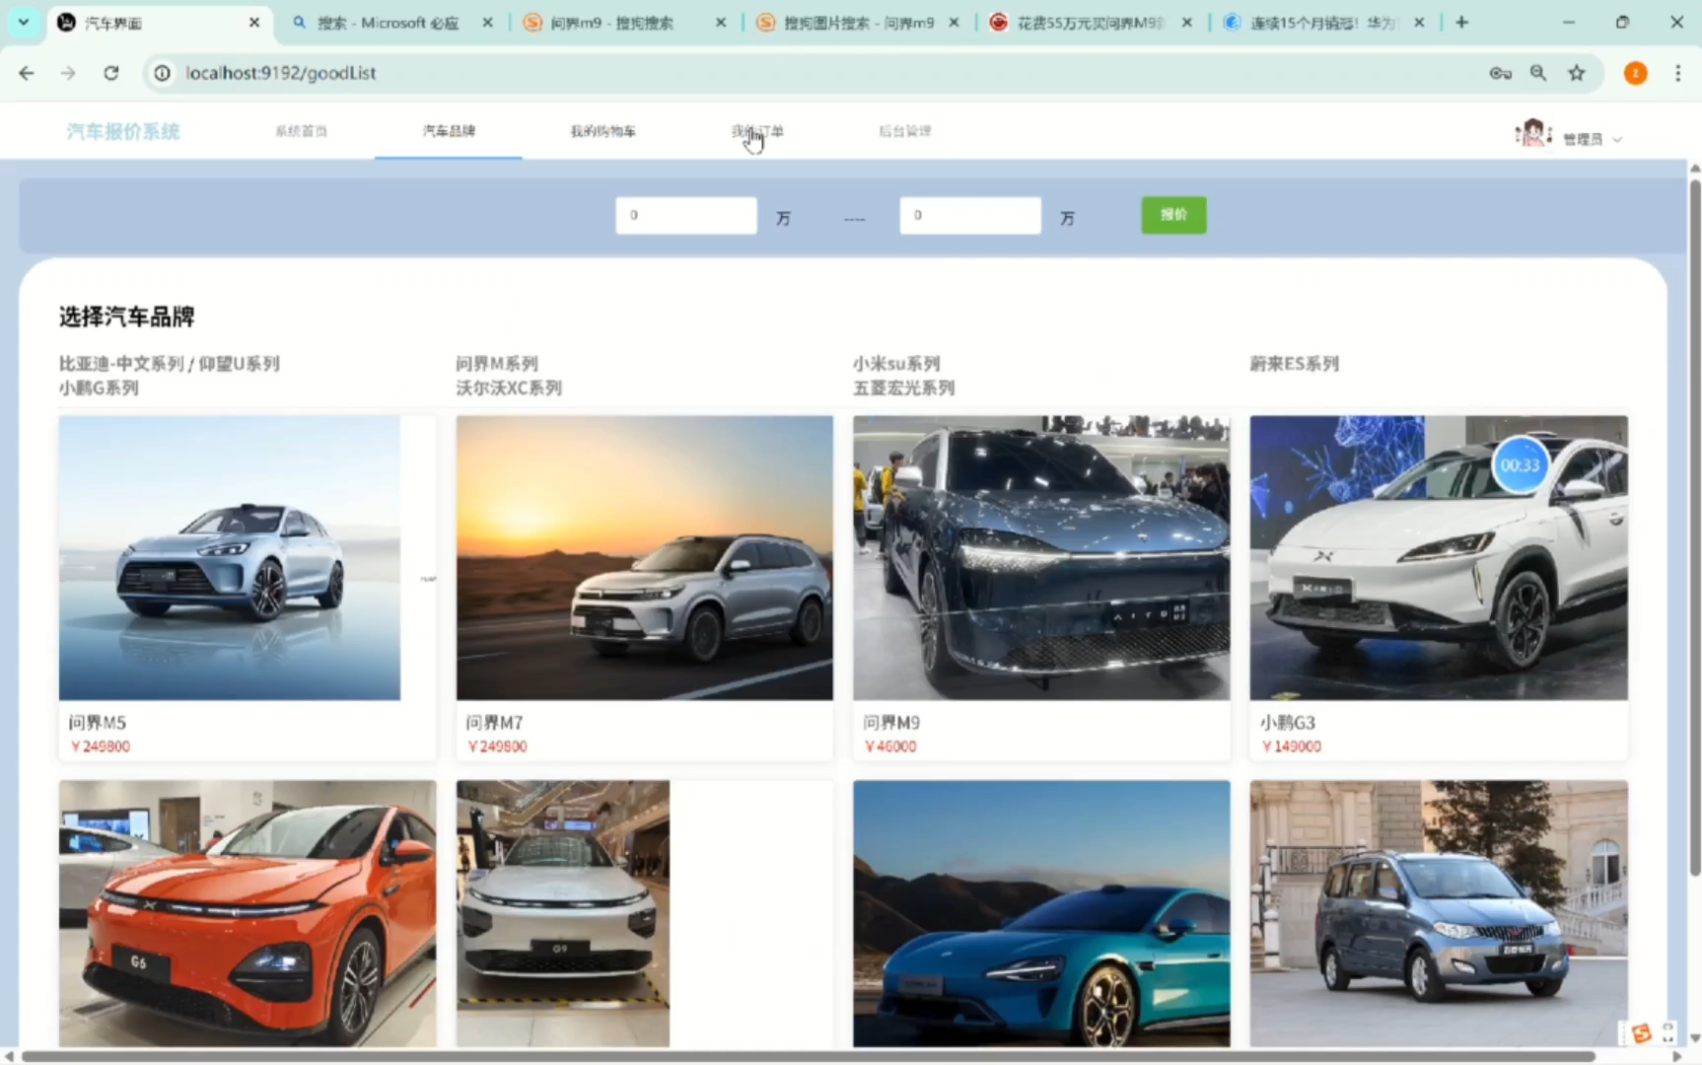Filter by 比亚迪-中文系列 brand
The width and height of the screenshot is (1702, 1065).
[121, 364]
